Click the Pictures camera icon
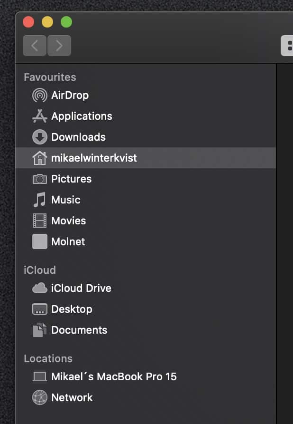Image resolution: width=293 pixels, height=424 pixels. [40, 179]
